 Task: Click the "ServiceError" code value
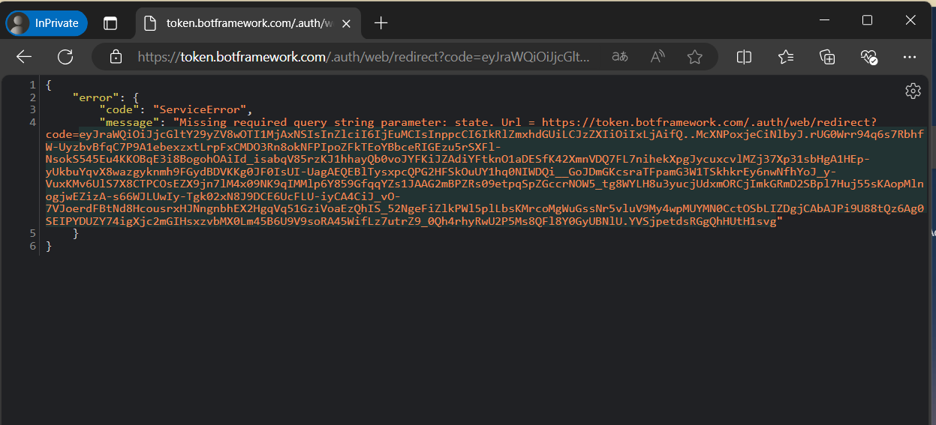197,109
